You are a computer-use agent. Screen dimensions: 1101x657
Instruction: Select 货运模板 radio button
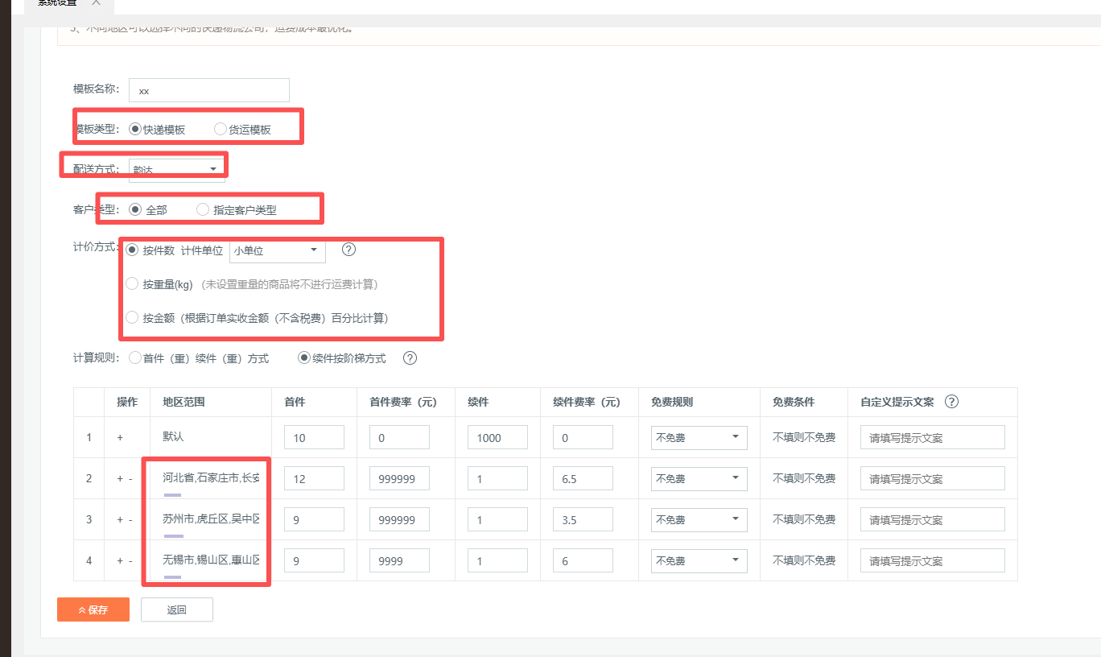(221, 129)
